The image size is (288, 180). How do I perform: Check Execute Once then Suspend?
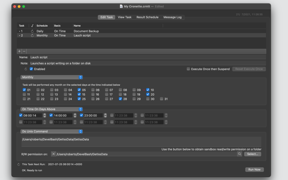click(x=188, y=69)
